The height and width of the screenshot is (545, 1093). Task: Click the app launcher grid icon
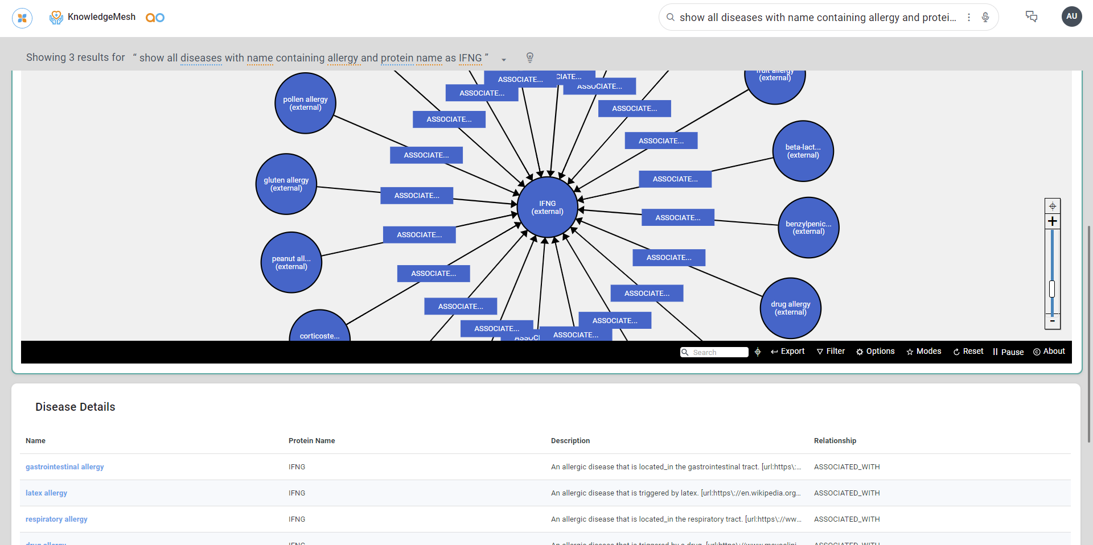(22, 18)
